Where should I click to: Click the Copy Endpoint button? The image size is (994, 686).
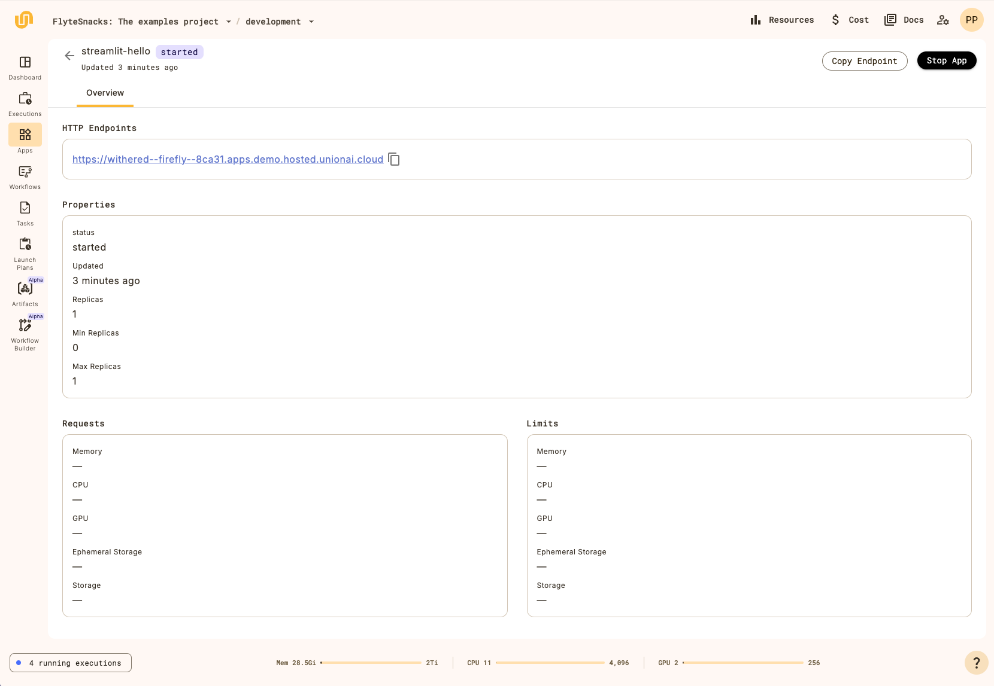(865, 60)
